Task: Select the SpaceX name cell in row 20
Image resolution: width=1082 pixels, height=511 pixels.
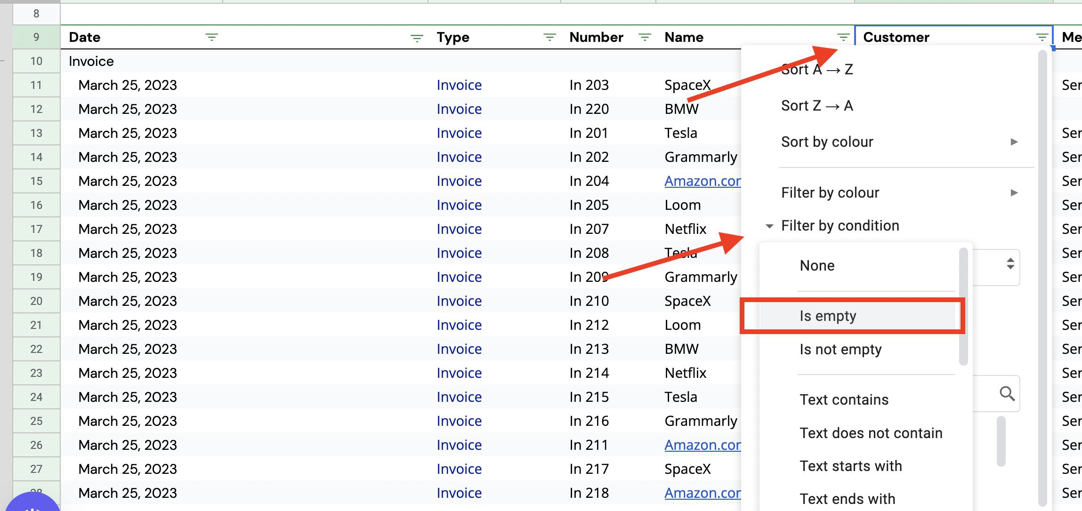Action: point(687,301)
